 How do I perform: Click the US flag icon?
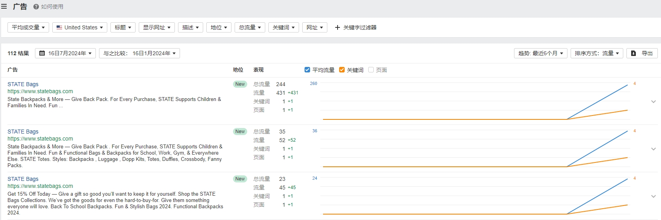click(x=59, y=27)
